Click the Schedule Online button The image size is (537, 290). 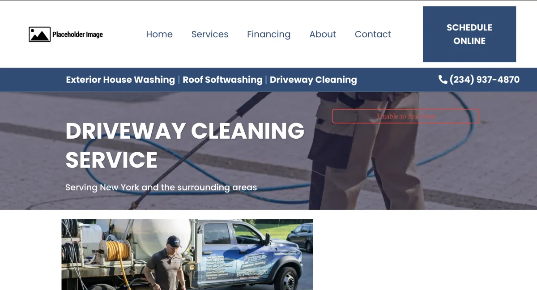(x=469, y=34)
